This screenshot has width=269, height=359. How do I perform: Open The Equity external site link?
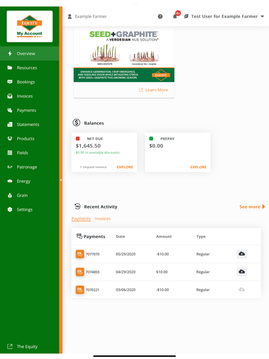click(x=27, y=346)
